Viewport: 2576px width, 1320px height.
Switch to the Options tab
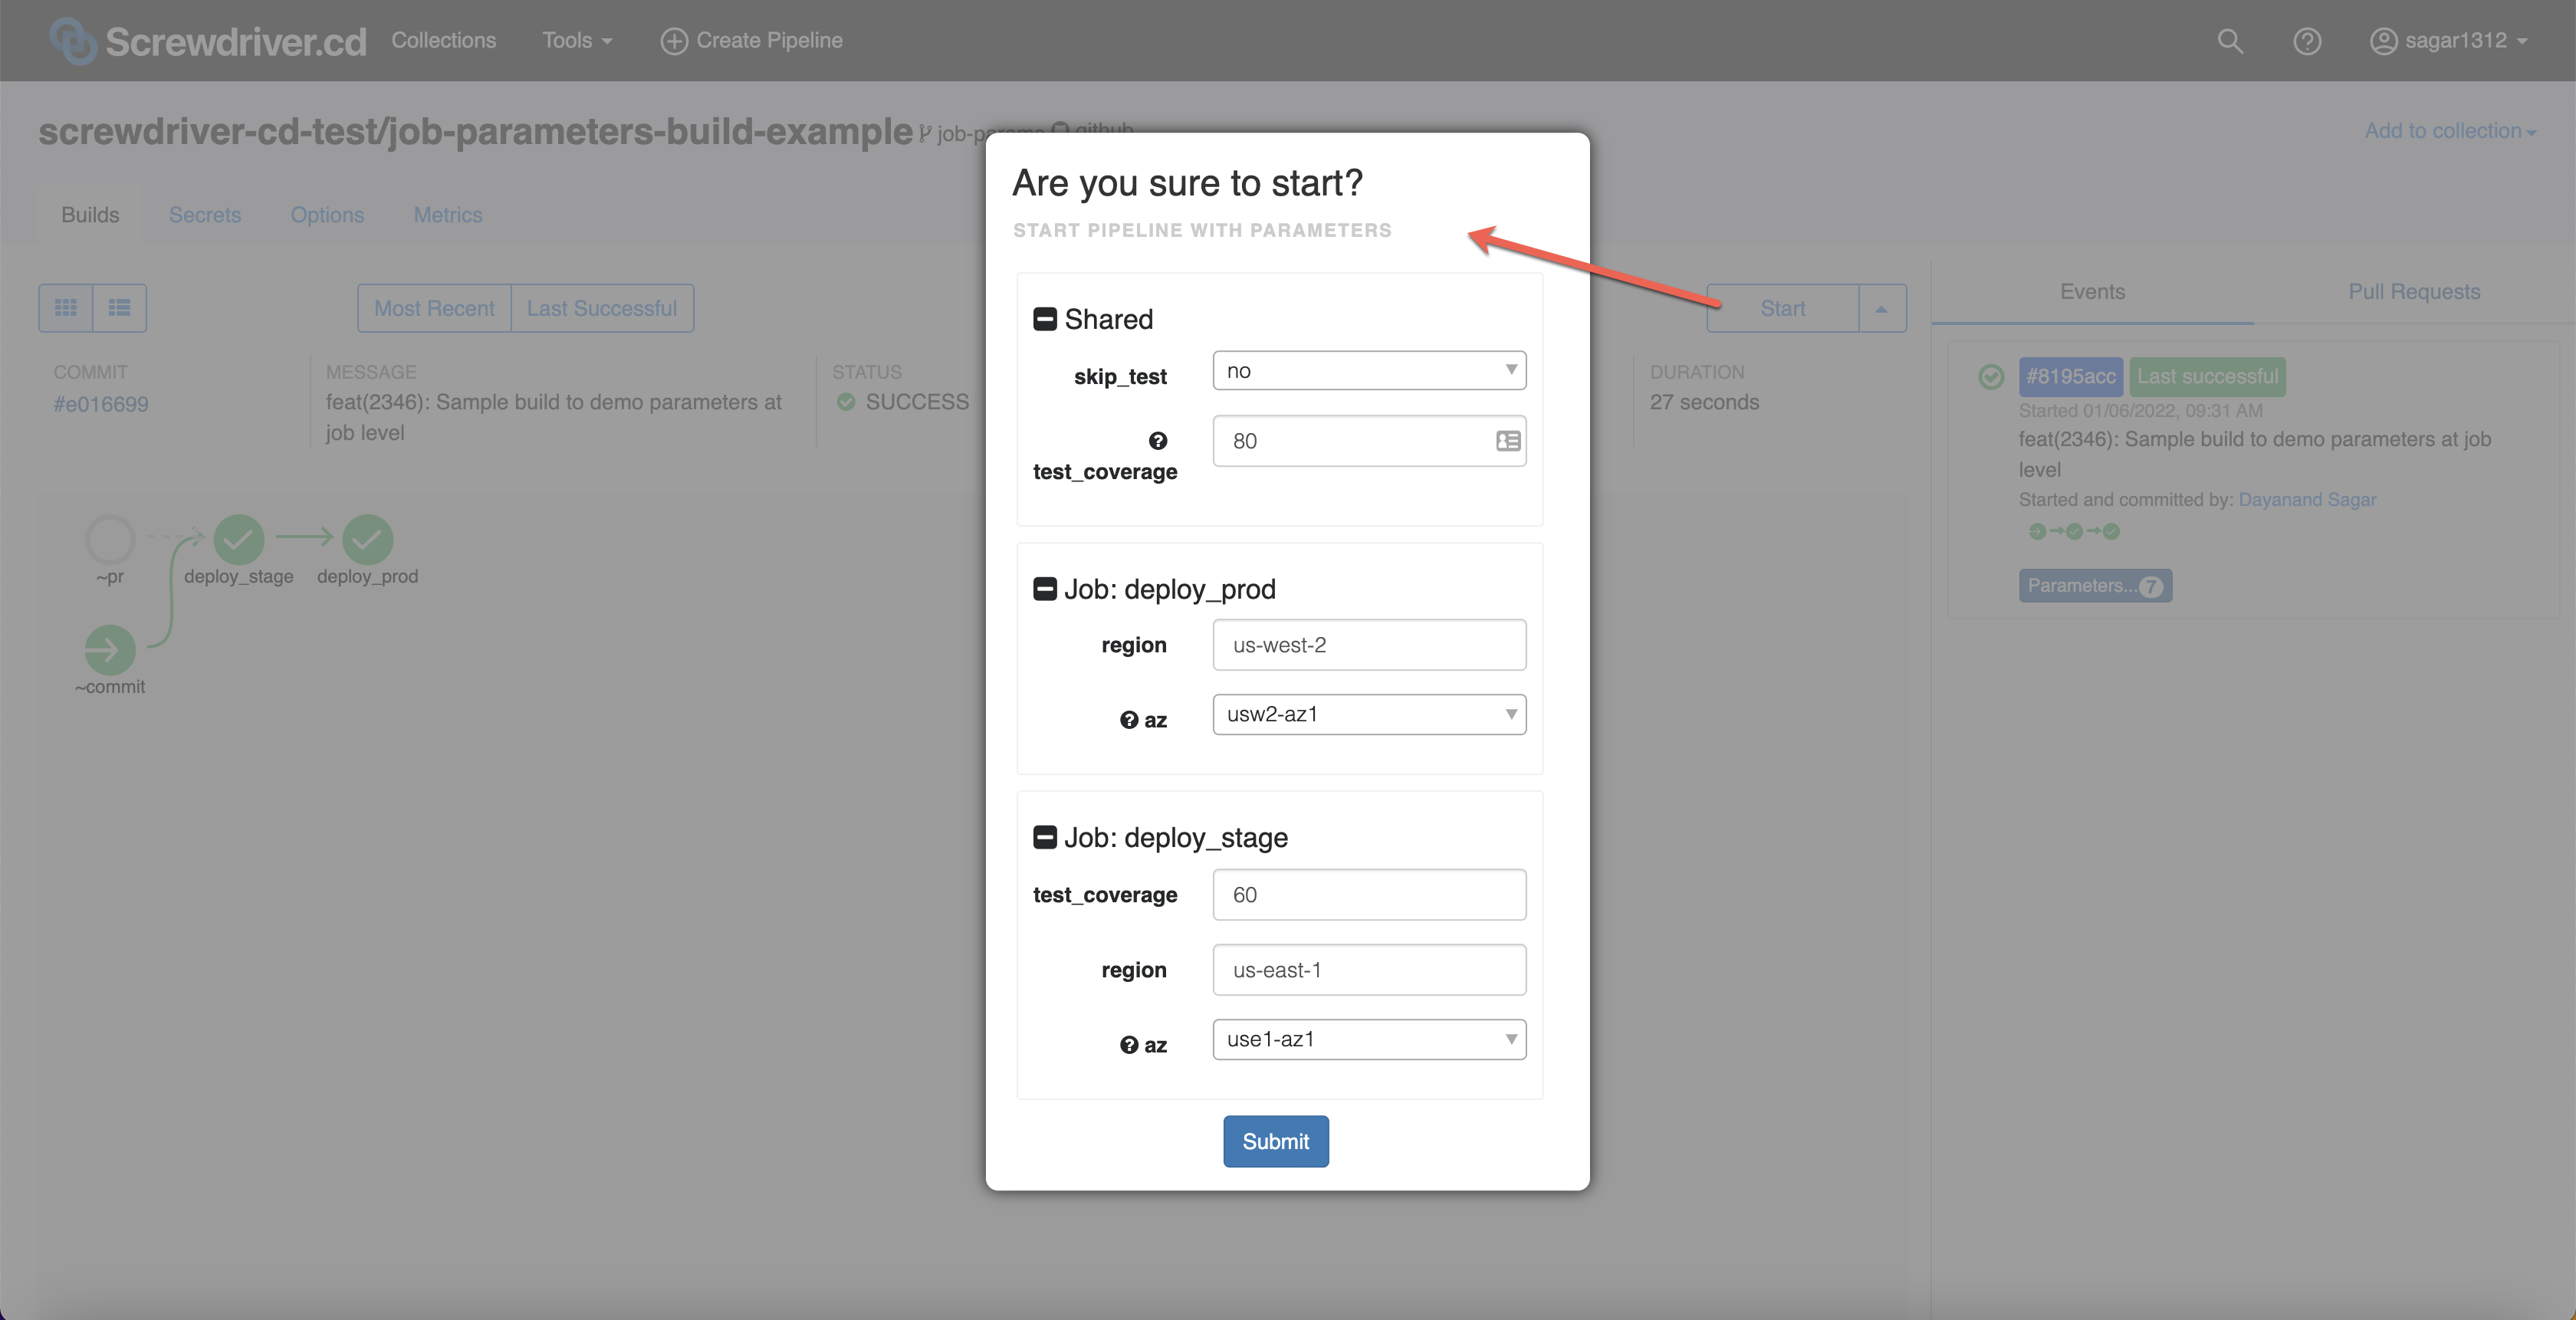click(x=327, y=215)
